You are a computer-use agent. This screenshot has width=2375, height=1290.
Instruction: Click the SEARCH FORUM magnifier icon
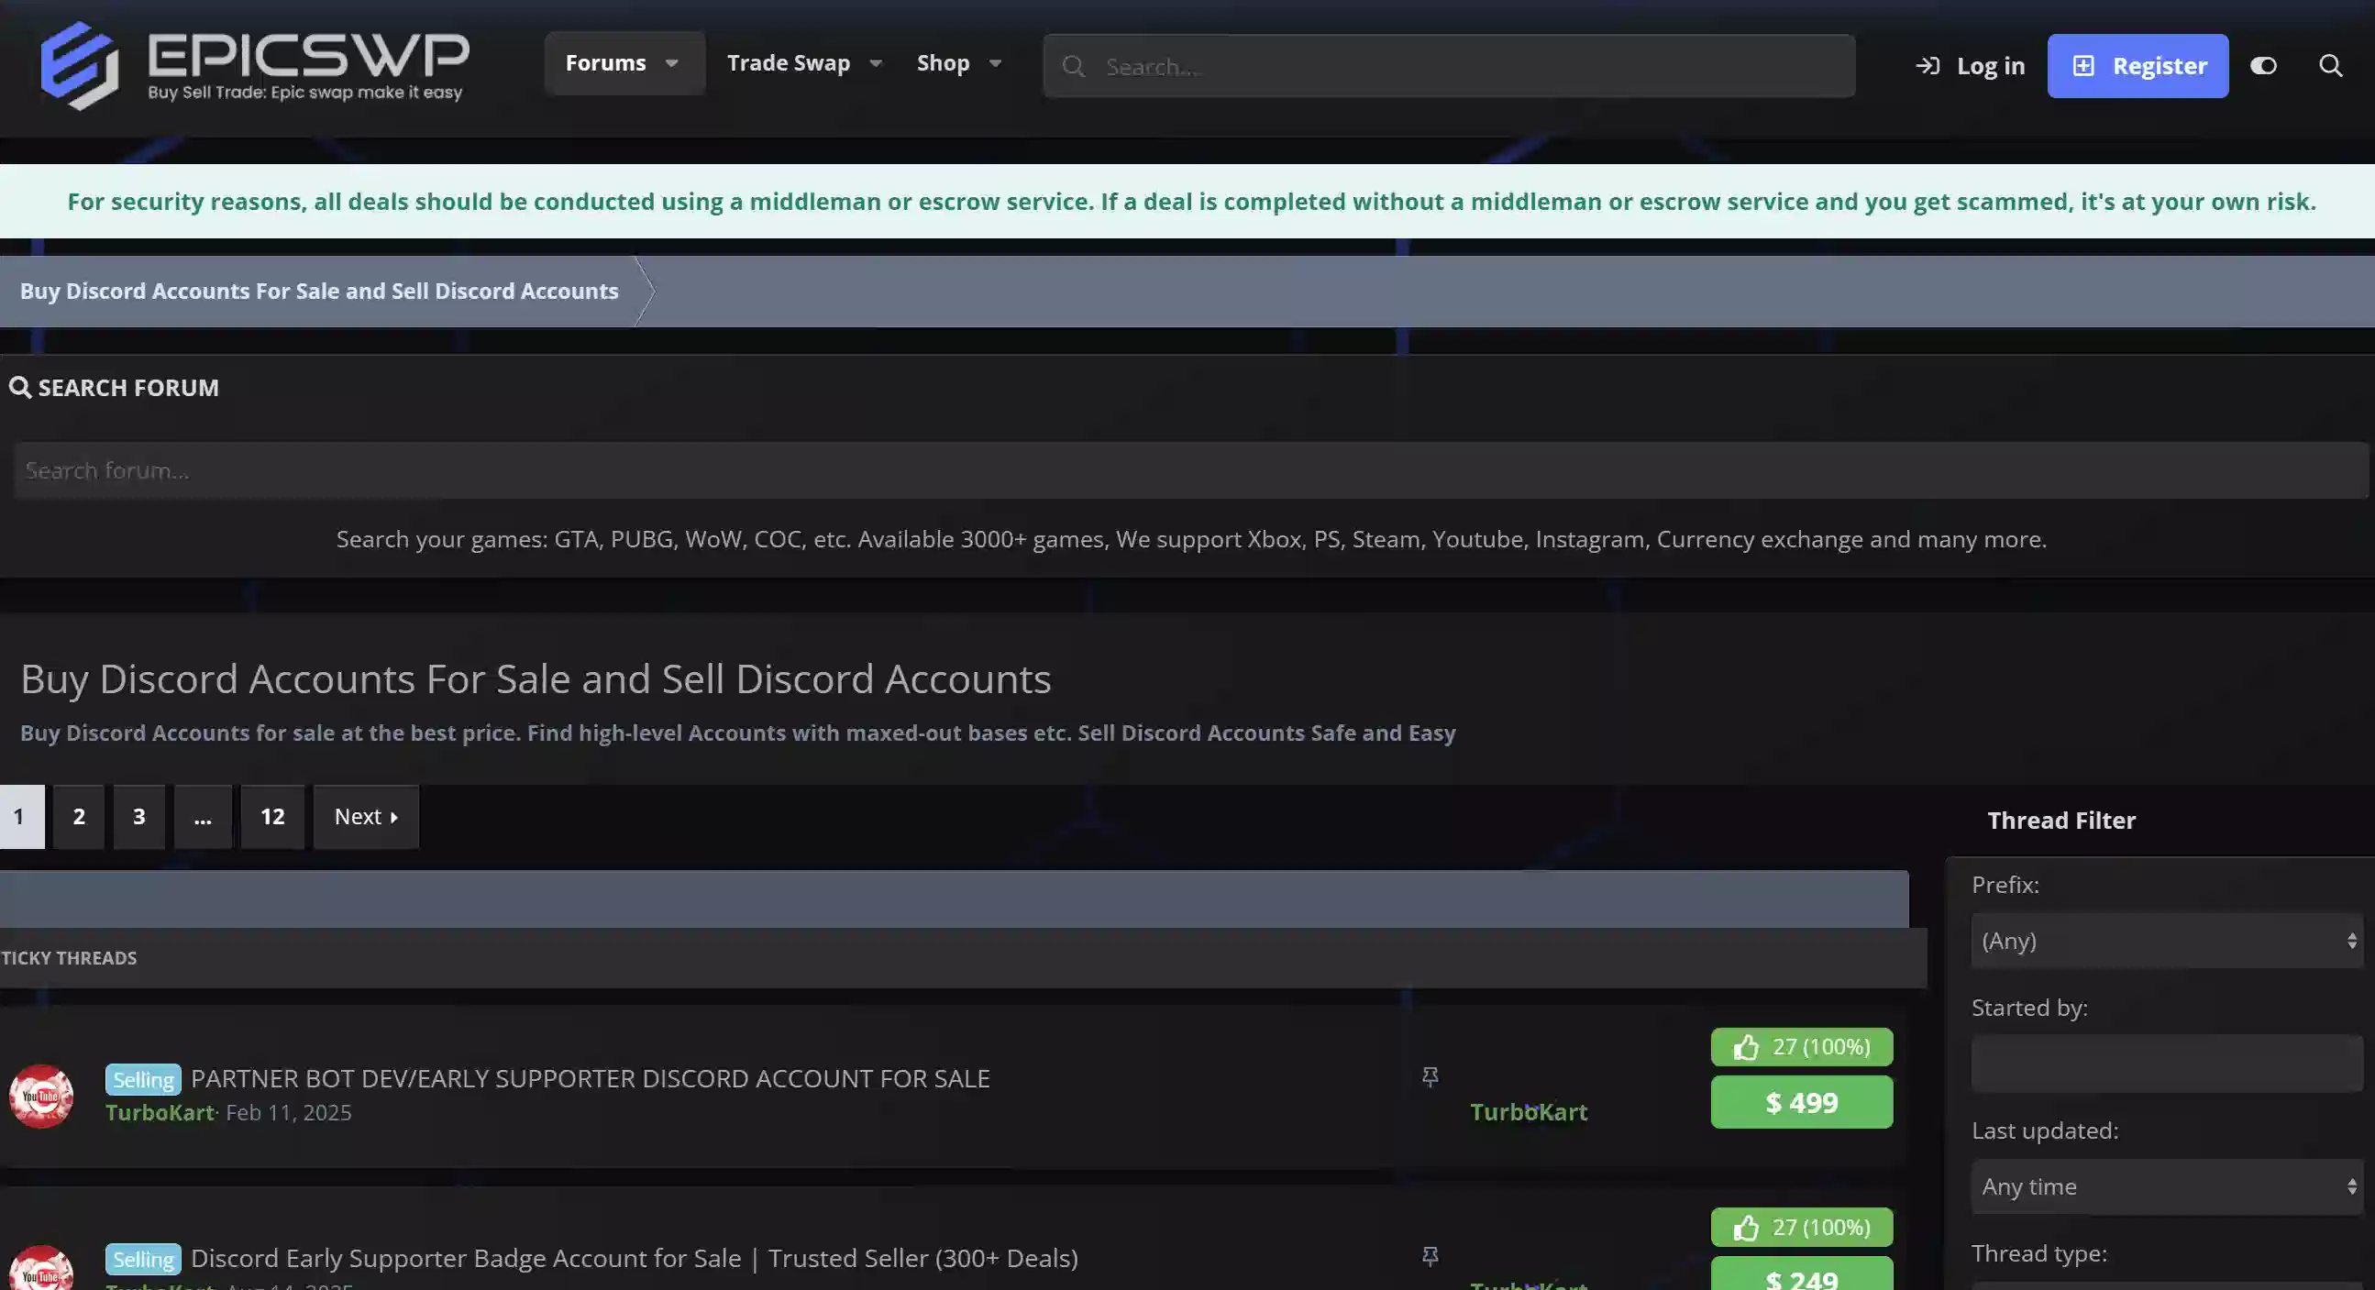point(20,387)
